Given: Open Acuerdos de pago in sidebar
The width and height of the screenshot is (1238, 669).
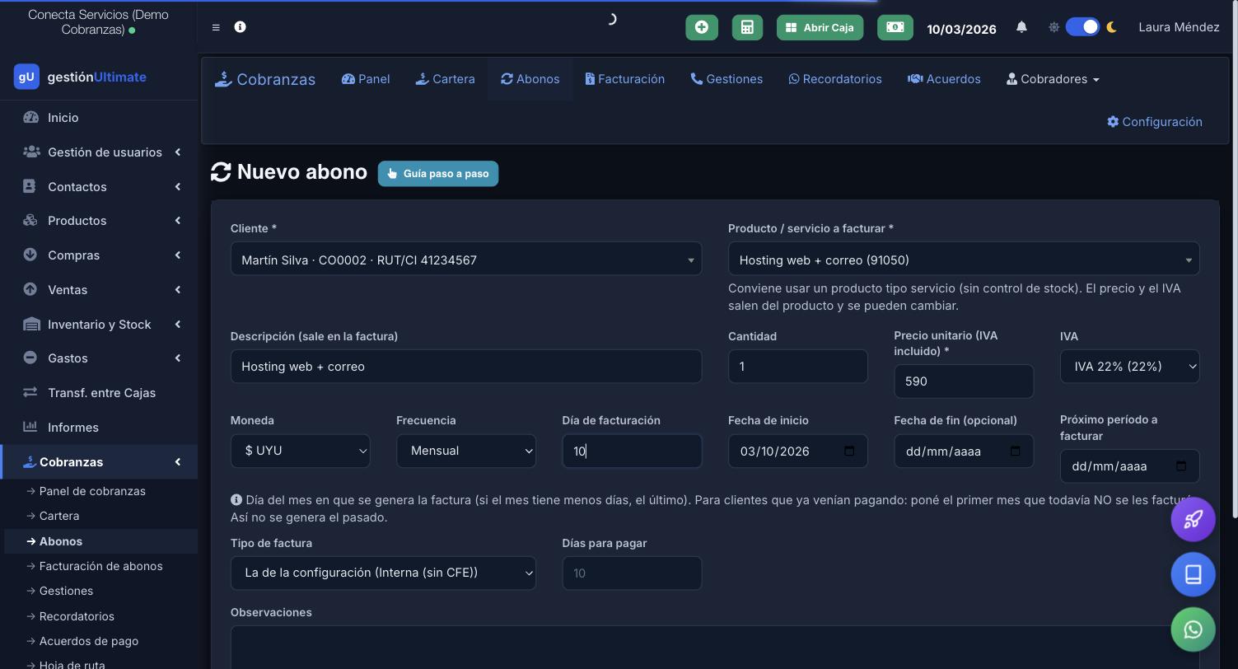Looking at the screenshot, I should tap(89, 641).
